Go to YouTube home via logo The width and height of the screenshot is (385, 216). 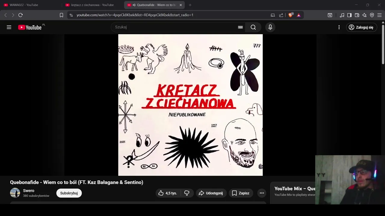(x=29, y=27)
